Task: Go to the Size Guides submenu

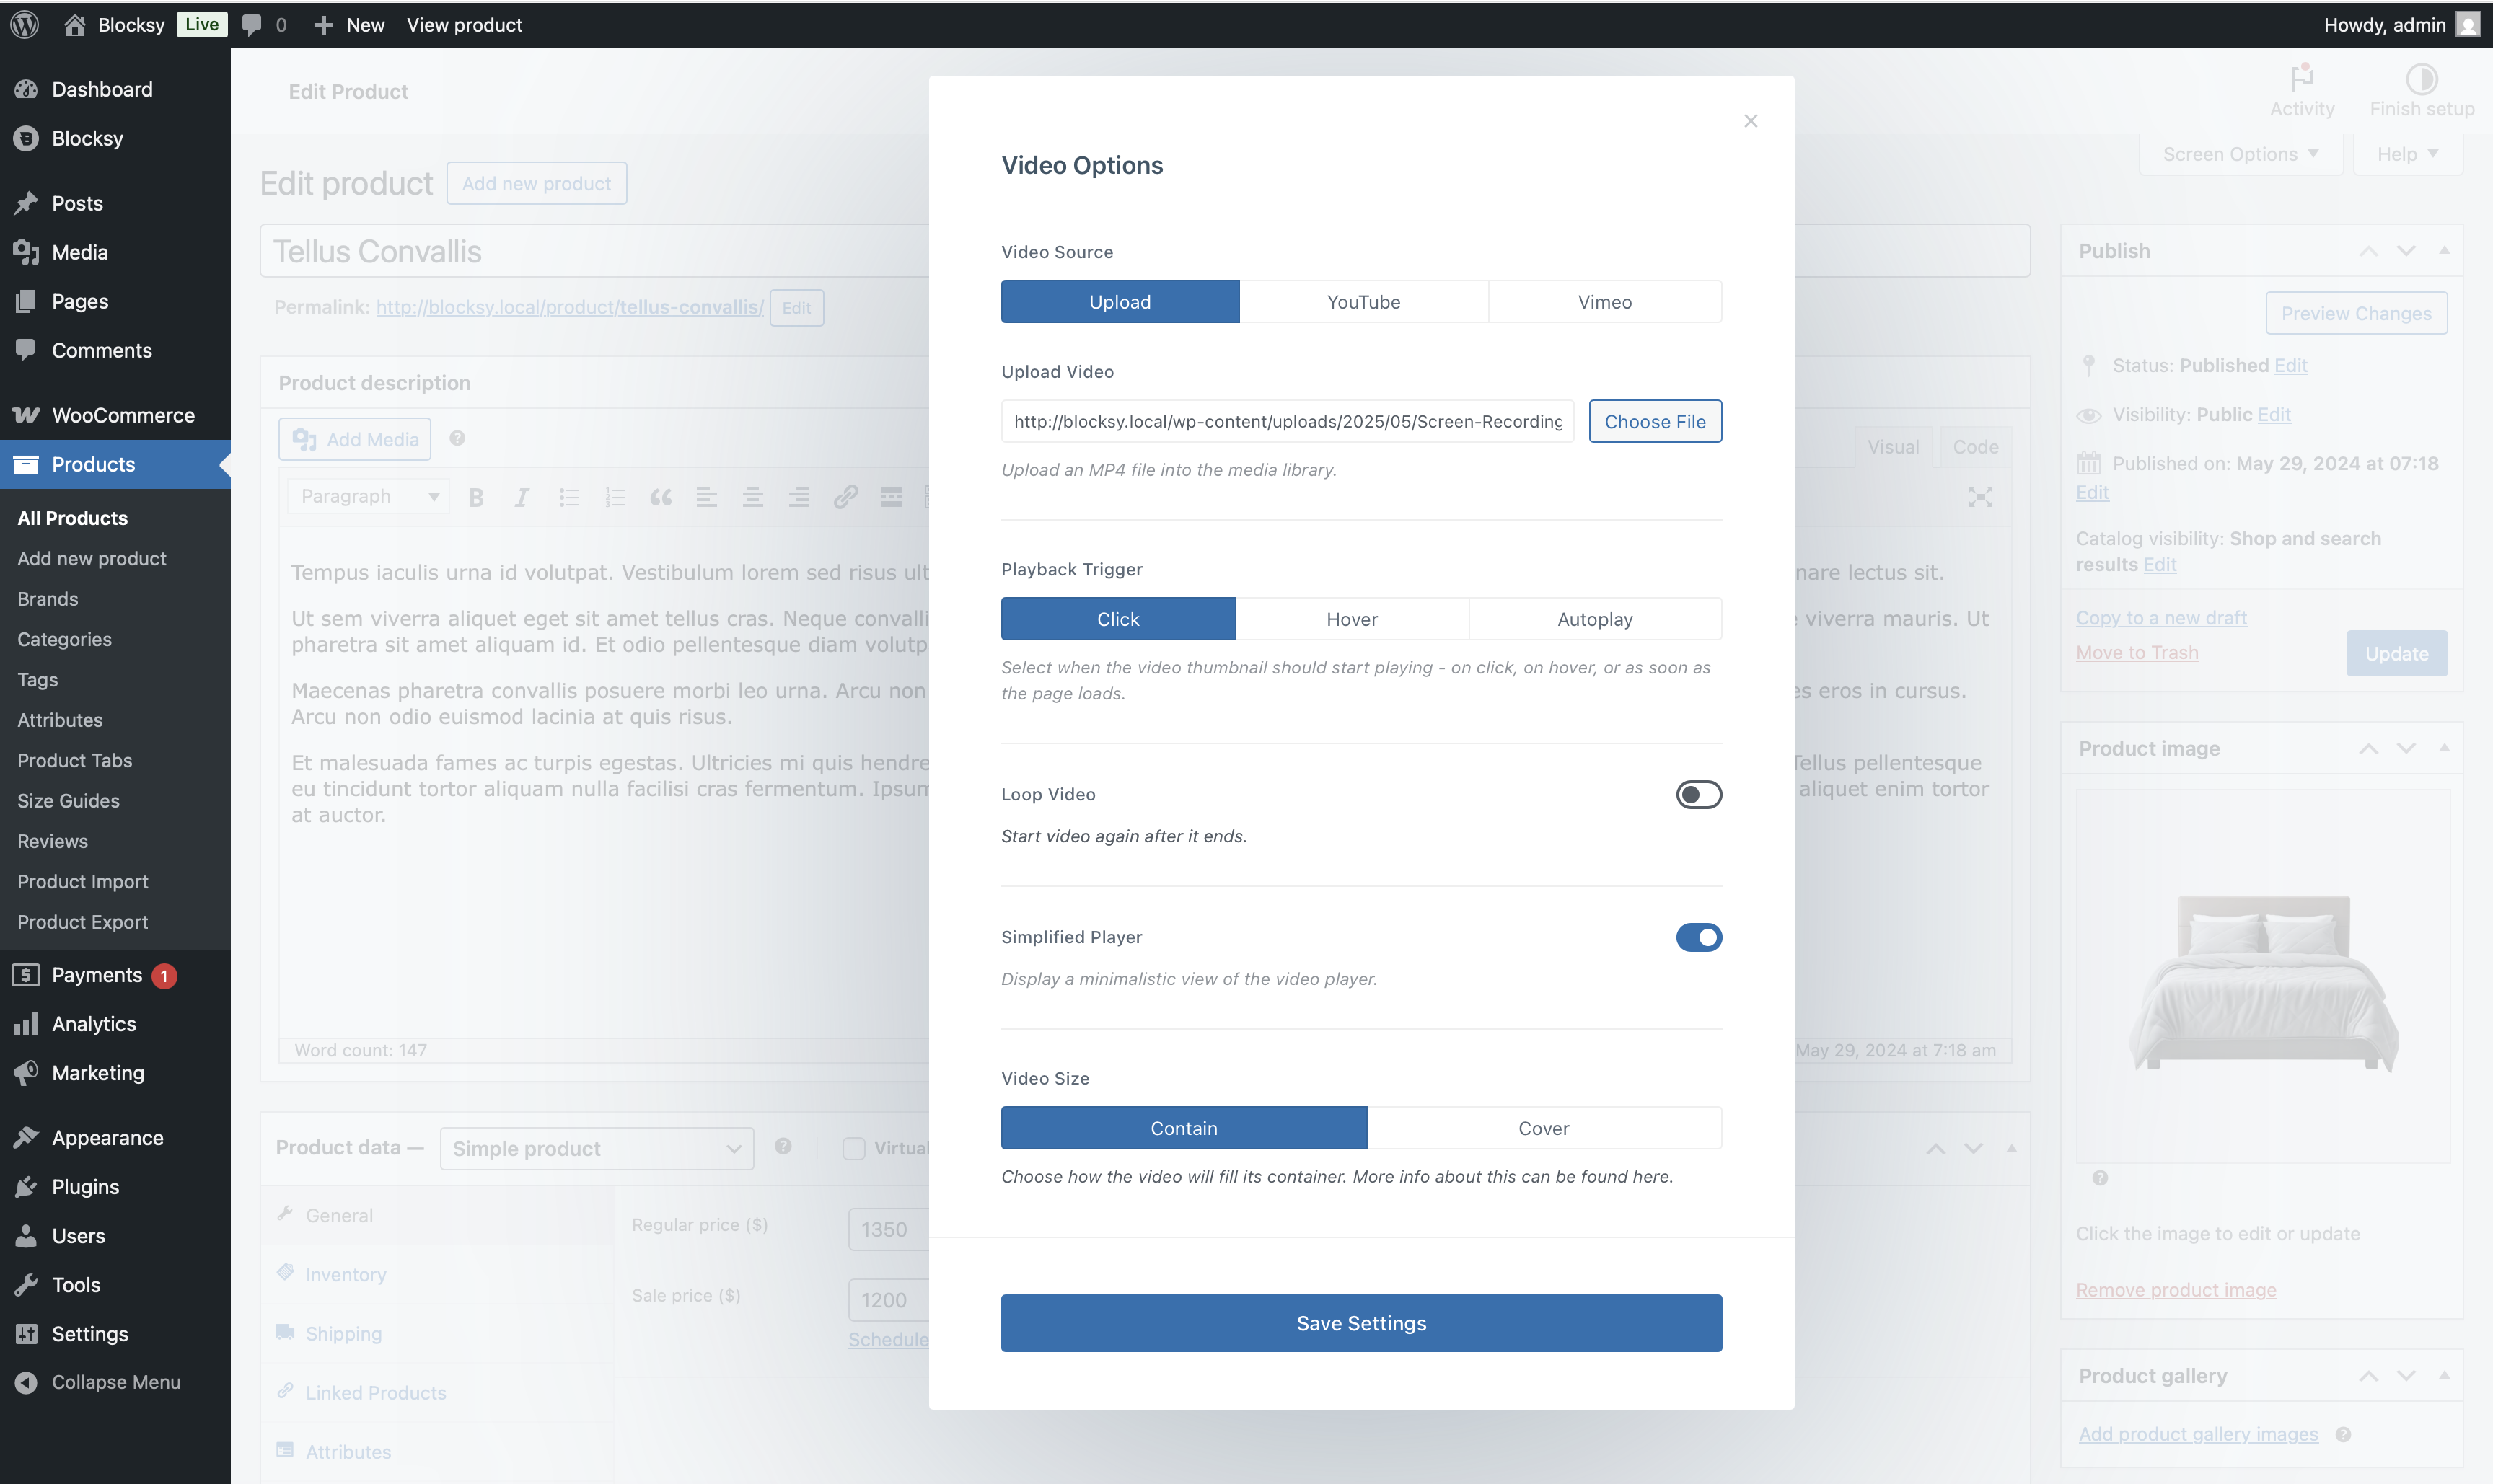Action: coord(68,801)
